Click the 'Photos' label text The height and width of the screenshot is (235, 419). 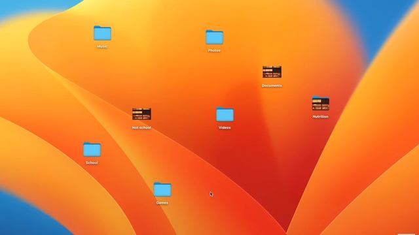pos(214,50)
